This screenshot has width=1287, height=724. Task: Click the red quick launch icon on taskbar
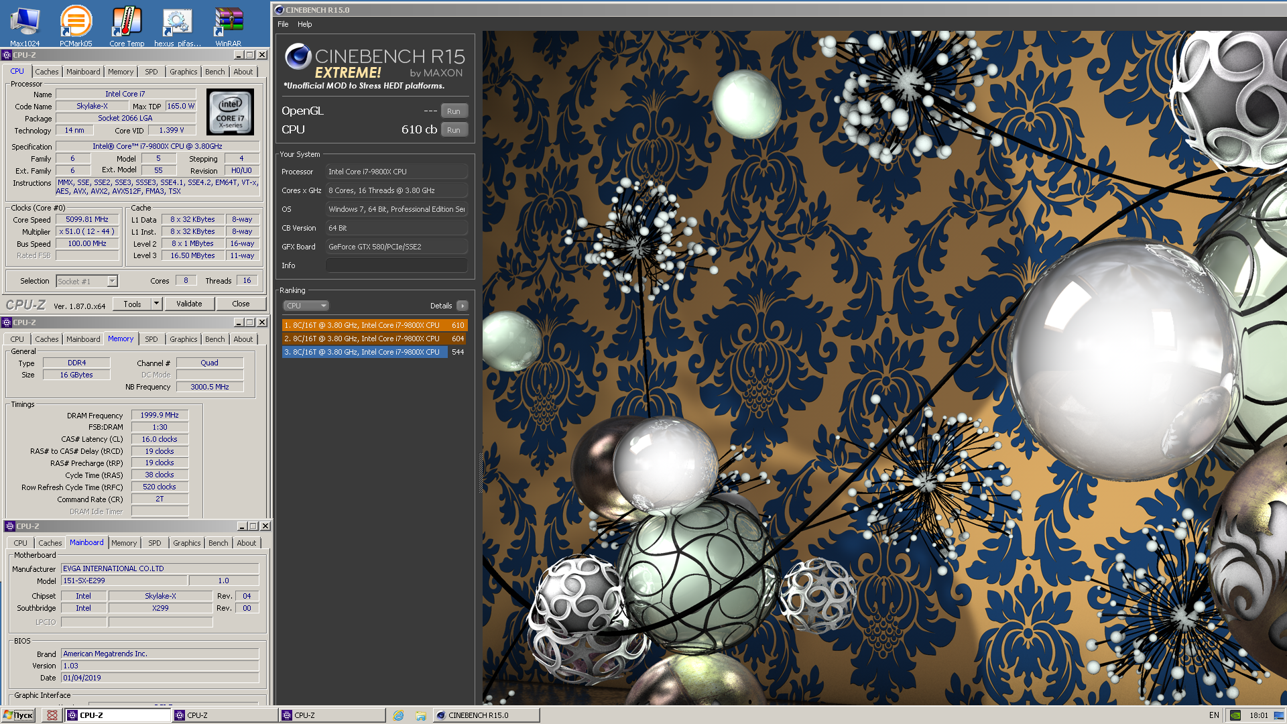[x=52, y=715]
